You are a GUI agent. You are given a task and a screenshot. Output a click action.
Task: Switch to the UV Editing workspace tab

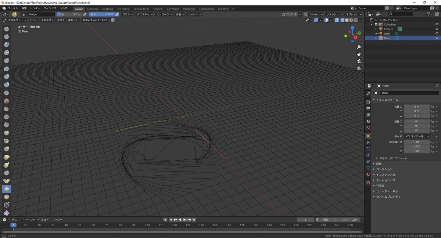123,9
